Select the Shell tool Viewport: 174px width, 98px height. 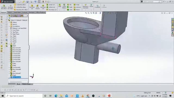pyautogui.click(x=70, y=10)
